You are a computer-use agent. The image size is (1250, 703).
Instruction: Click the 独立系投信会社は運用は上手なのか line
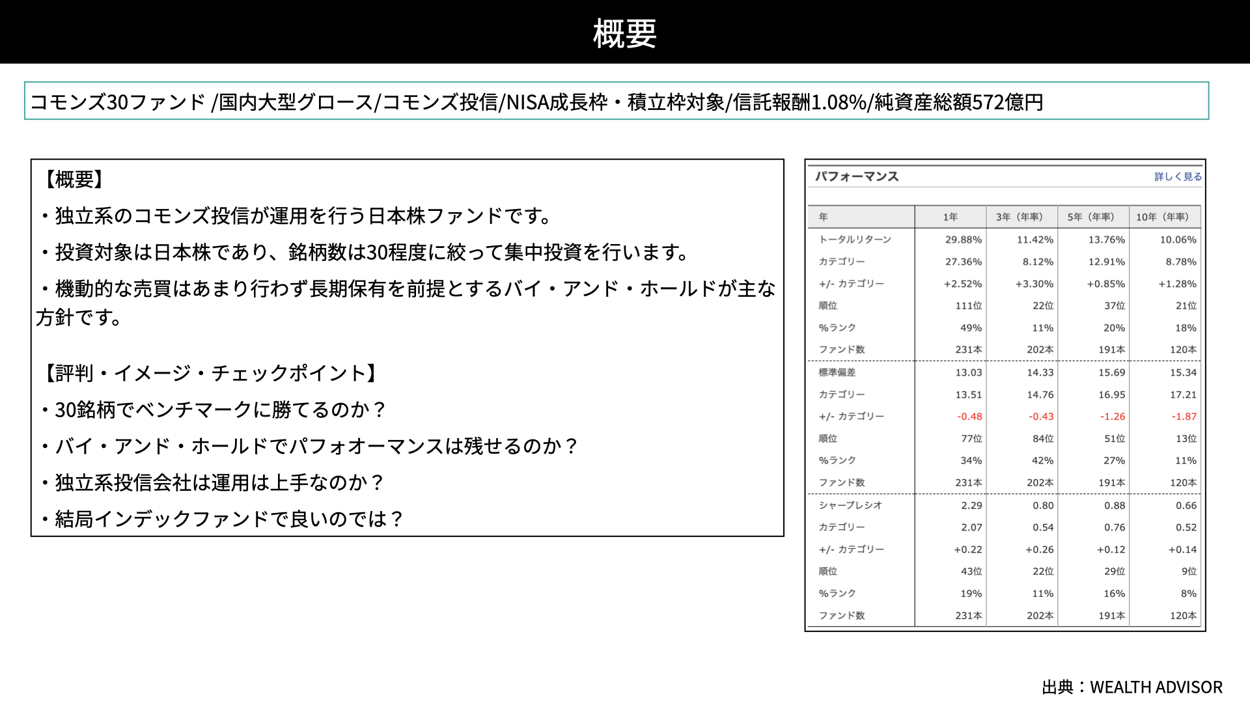pos(214,482)
